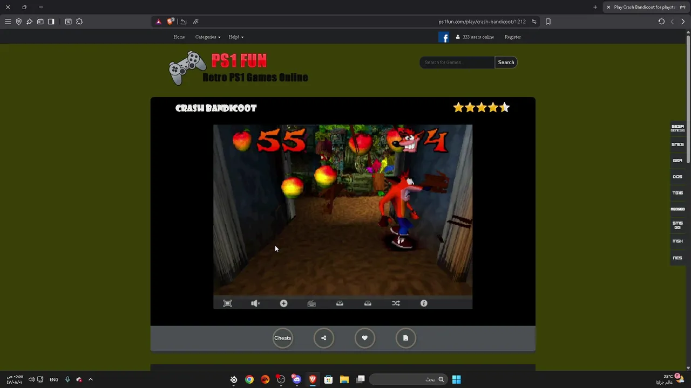Open the Facebook page icon

pyautogui.click(x=444, y=37)
